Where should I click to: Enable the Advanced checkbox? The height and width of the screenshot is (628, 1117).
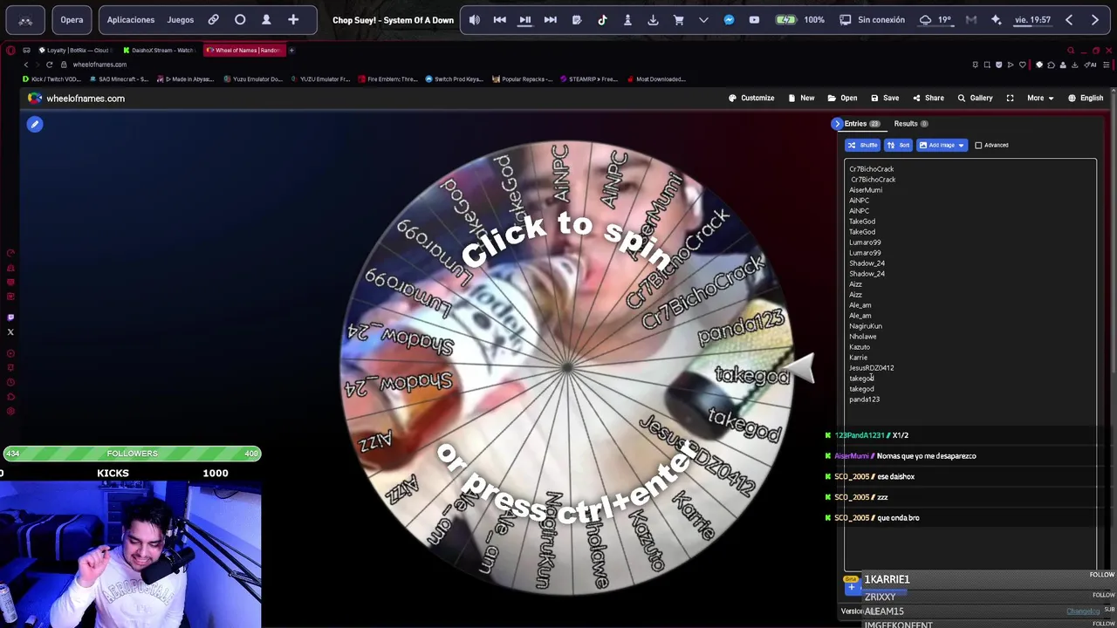(978, 146)
